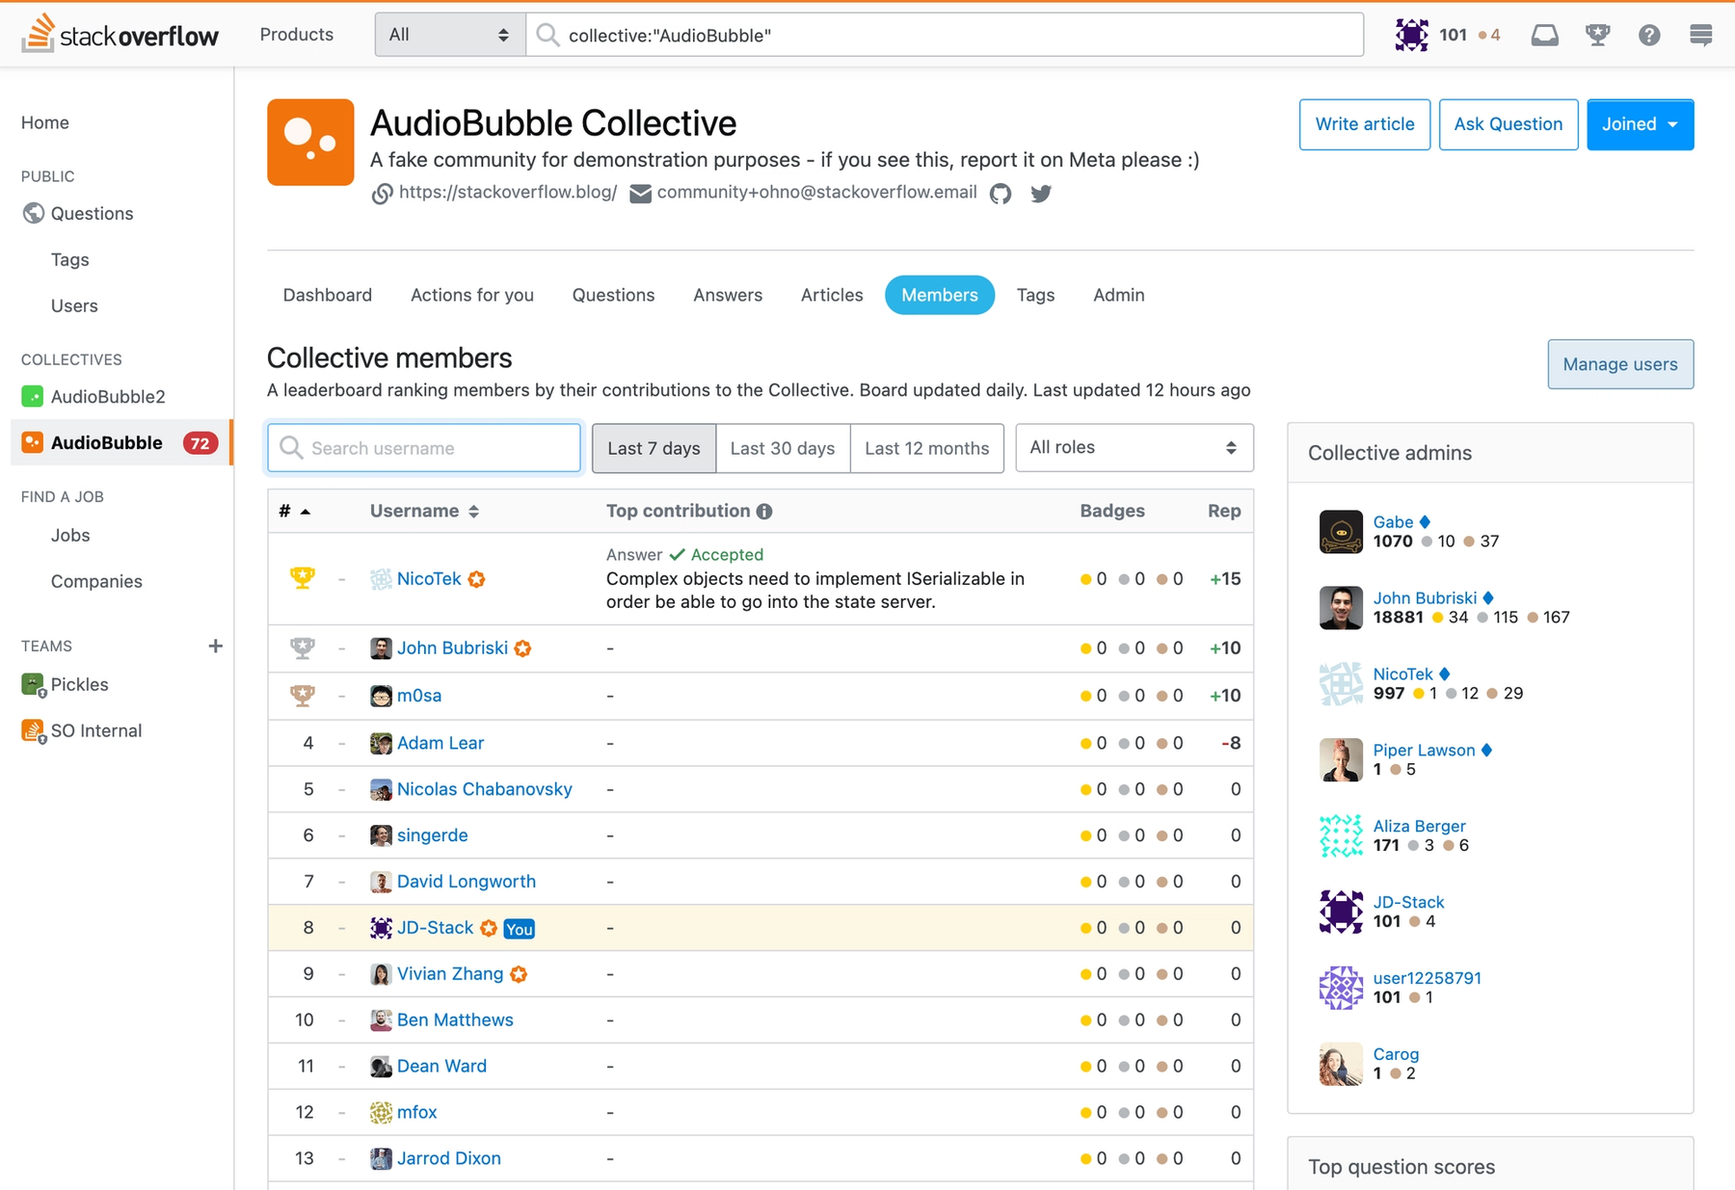Click the link icon next to stackoverflow.blog
1735x1190 pixels.
click(x=383, y=194)
